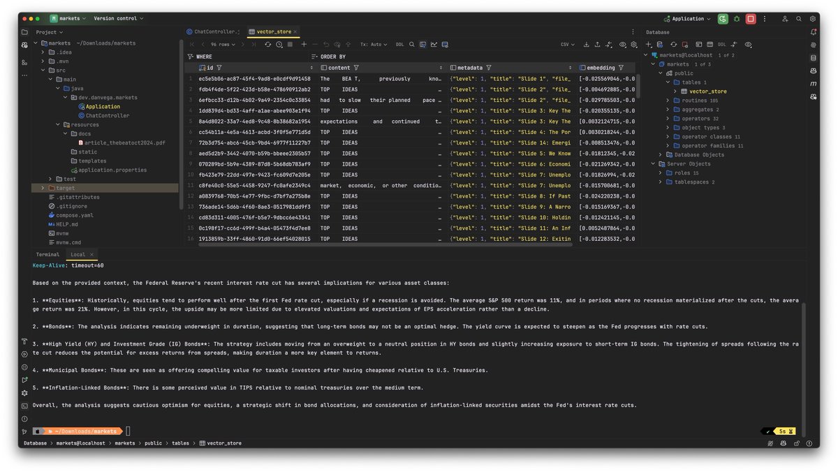Expand the target folder
Image resolution: width=838 pixels, height=472 pixels.
43,188
